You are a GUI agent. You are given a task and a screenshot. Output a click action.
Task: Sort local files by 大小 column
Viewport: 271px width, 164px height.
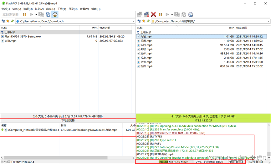pyautogui.click(x=95, y=28)
